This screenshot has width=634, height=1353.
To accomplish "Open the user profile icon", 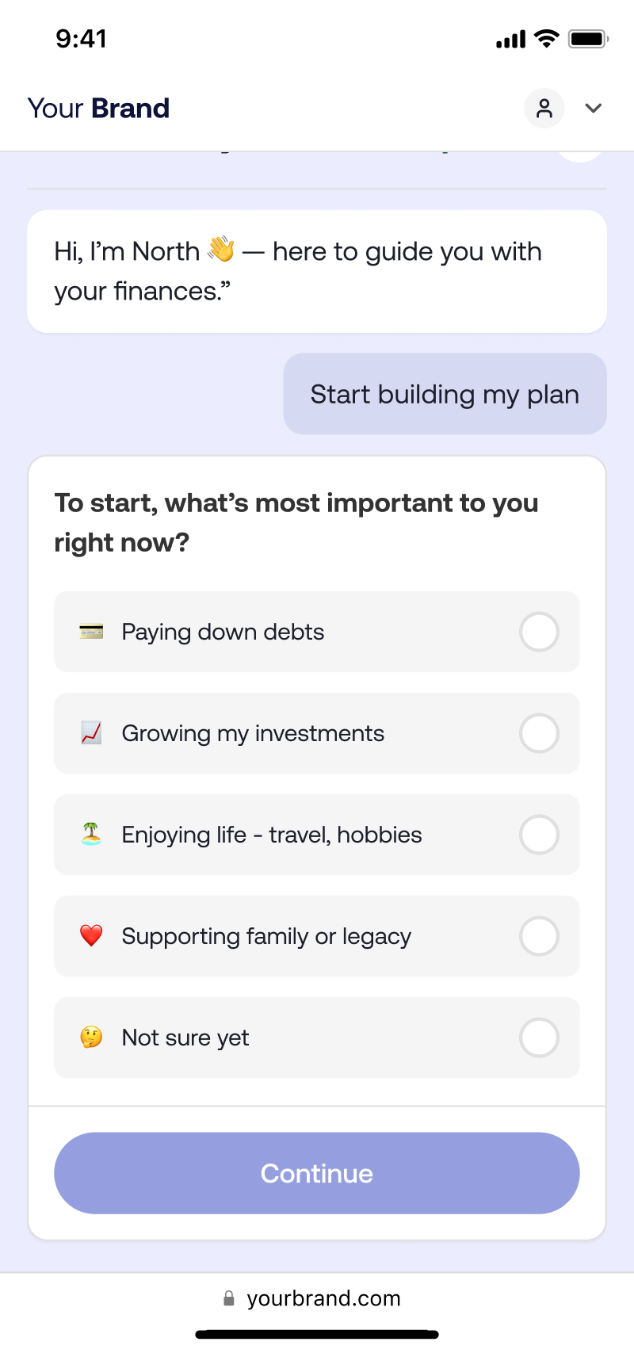I will [x=544, y=109].
